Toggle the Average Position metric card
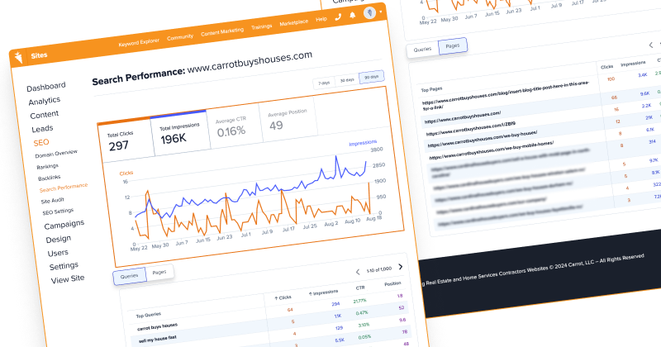661x347 pixels. point(288,120)
